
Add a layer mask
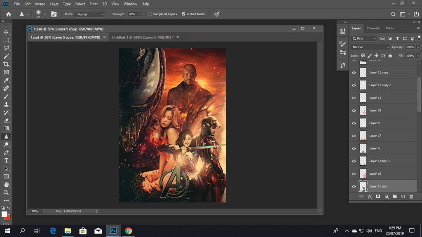coord(378,197)
